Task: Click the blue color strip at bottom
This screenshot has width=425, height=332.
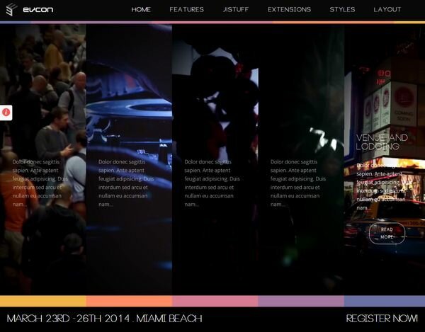Action: 384,301
